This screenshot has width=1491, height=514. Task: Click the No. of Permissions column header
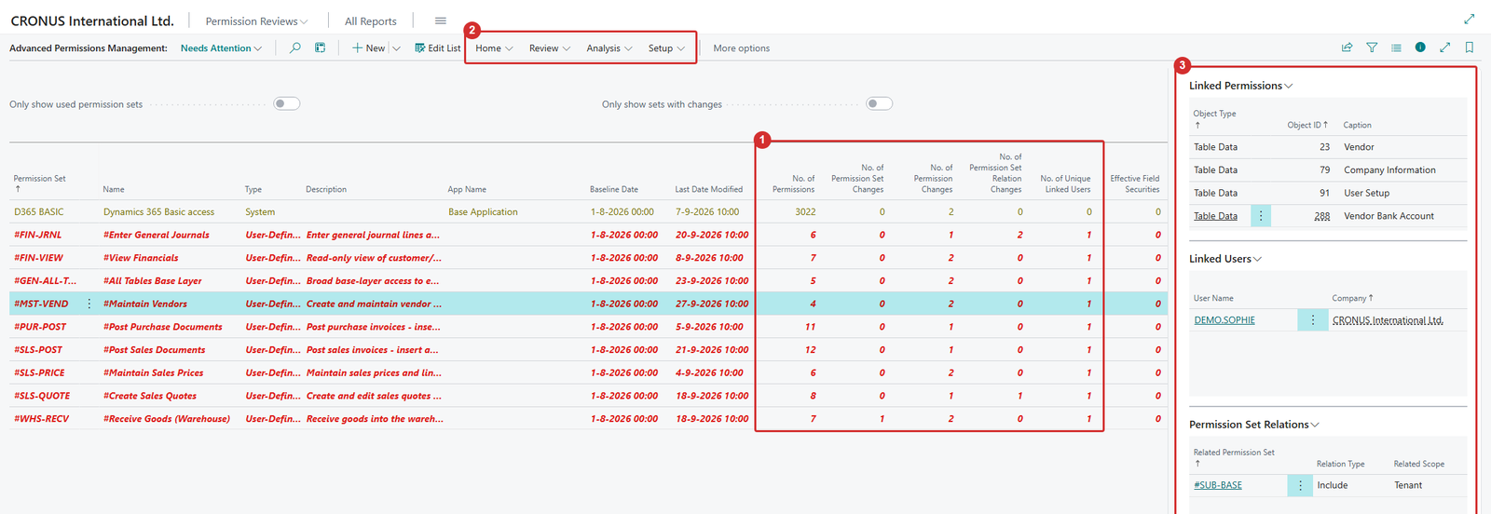pos(793,183)
